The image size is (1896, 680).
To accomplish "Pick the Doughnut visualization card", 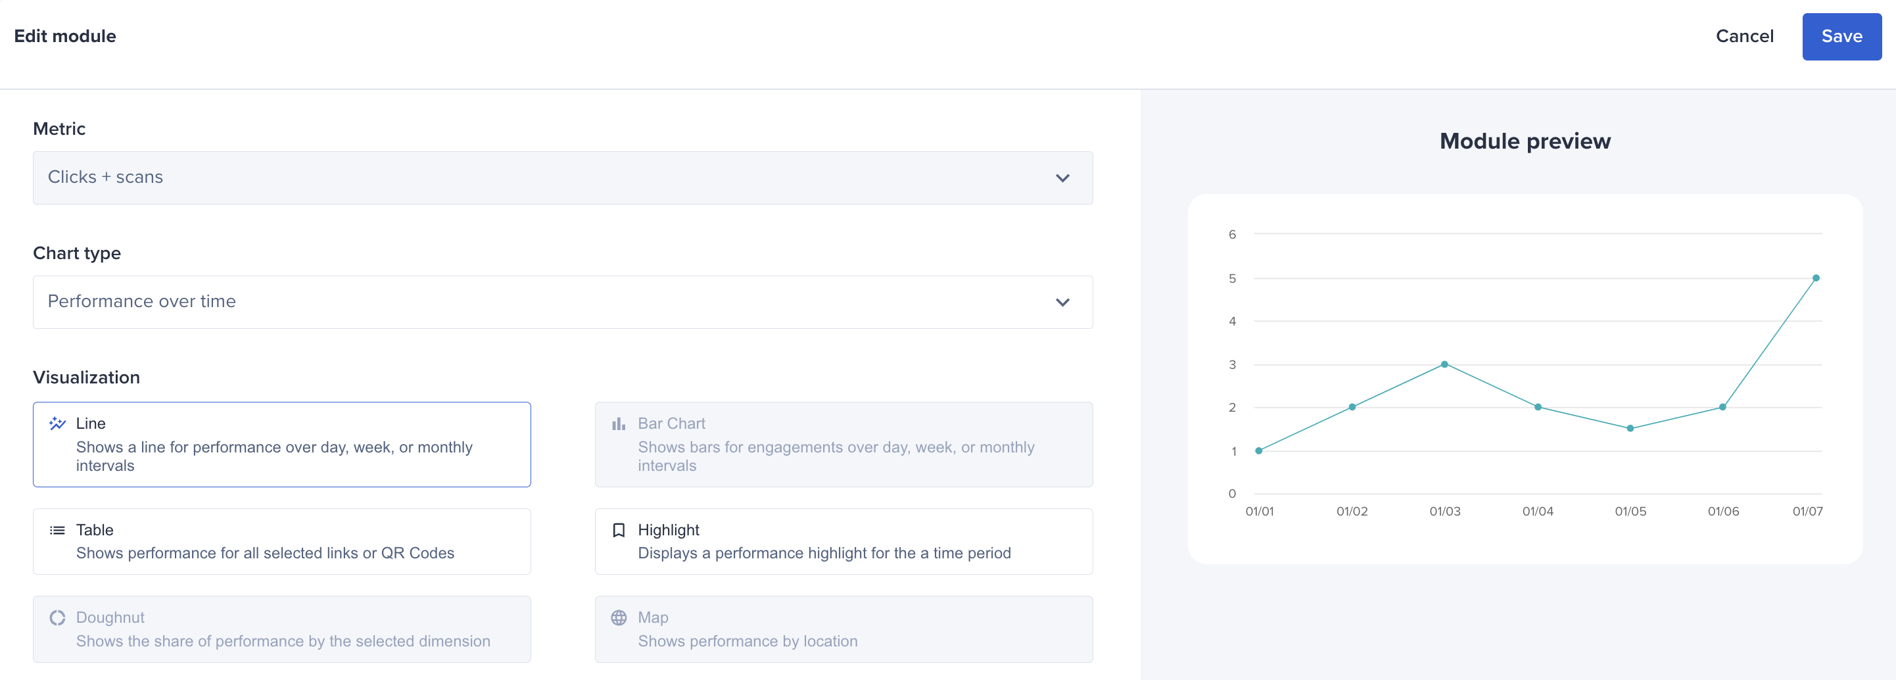I will click(x=282, y=629).
